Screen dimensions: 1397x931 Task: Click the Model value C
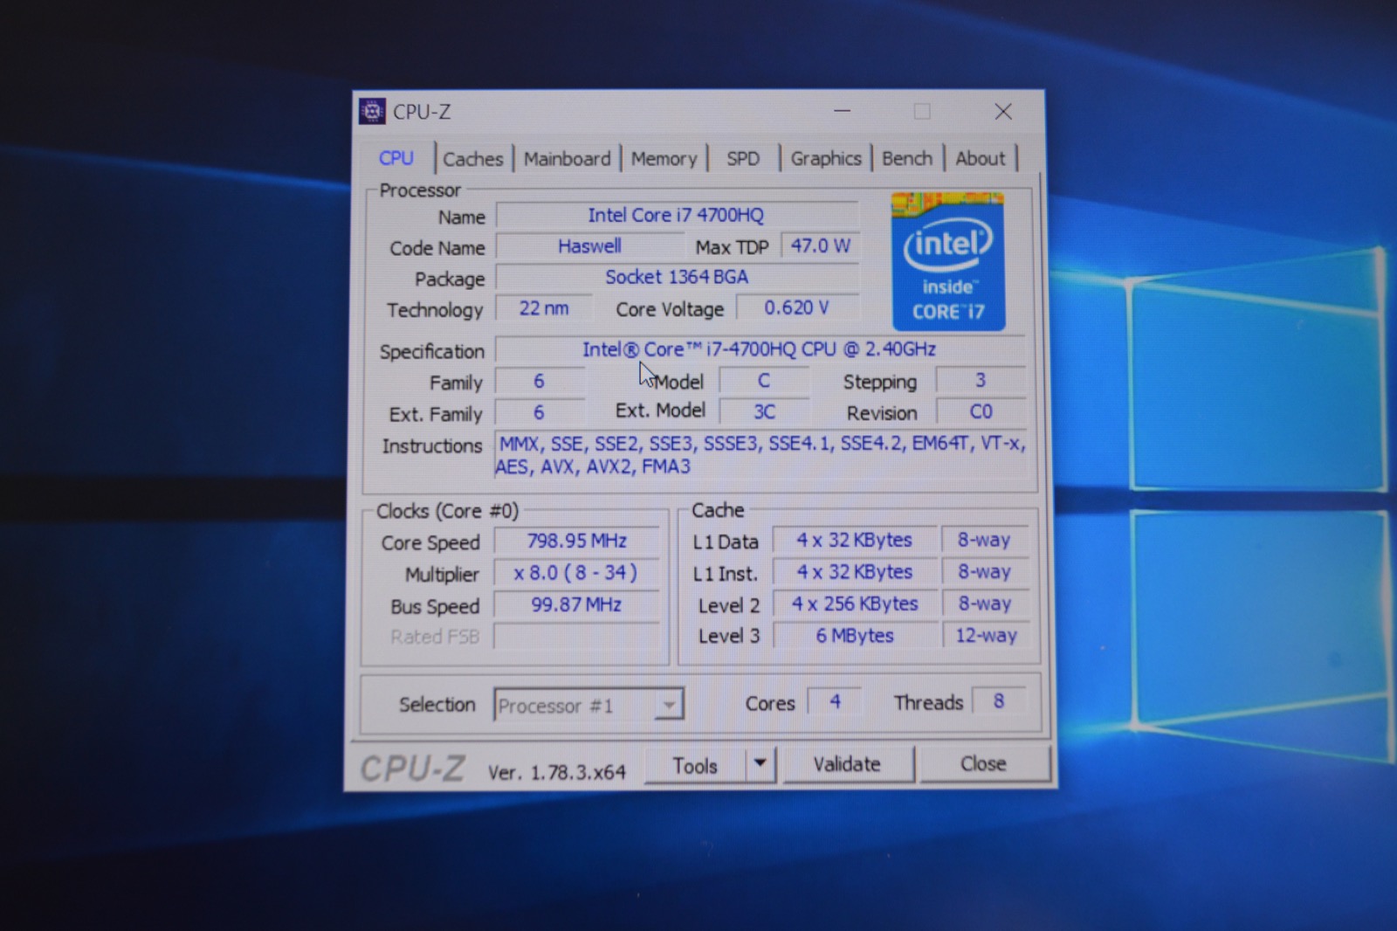(764, 381)
